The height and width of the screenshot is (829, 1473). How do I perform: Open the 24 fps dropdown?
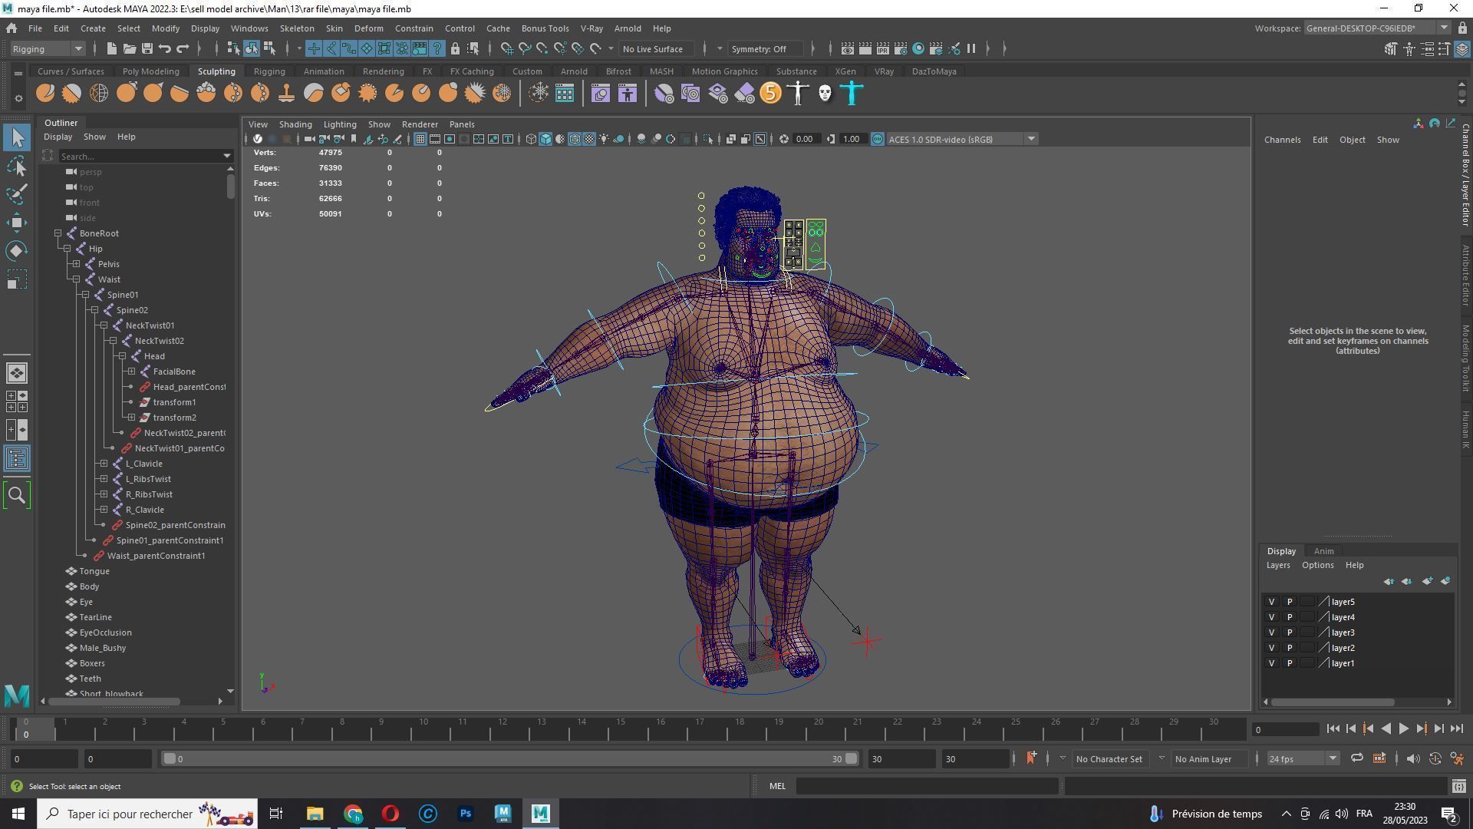(1302, 758)
